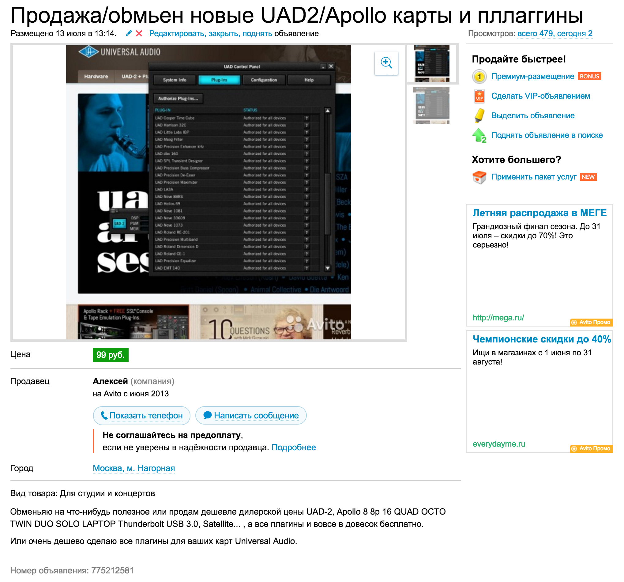Click the main listing photo
The image size is (624, 582).
(208, 192)
